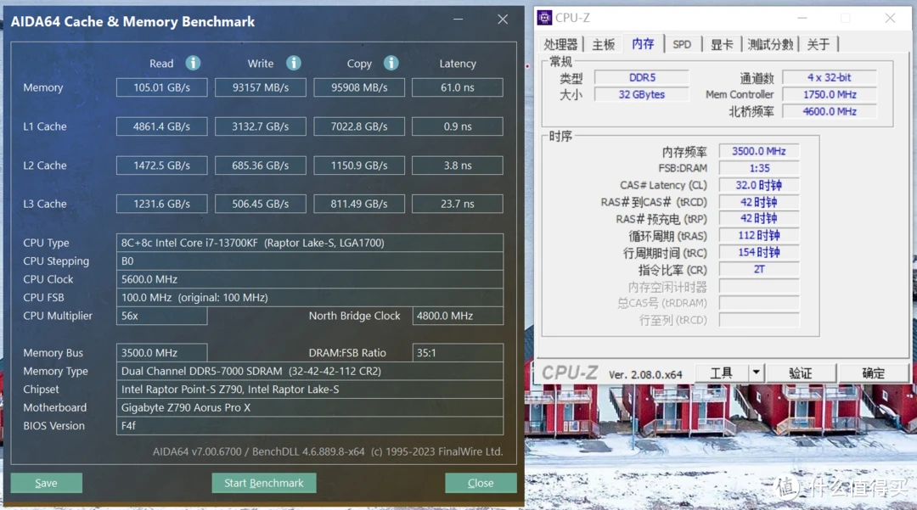Click Mem Controller value 1750.0 MHz
This screenshot has width=917, height=510.
pyautogui.click(x=830, y=94)
